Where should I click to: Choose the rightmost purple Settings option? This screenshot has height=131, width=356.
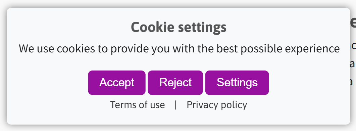point(237,83)
